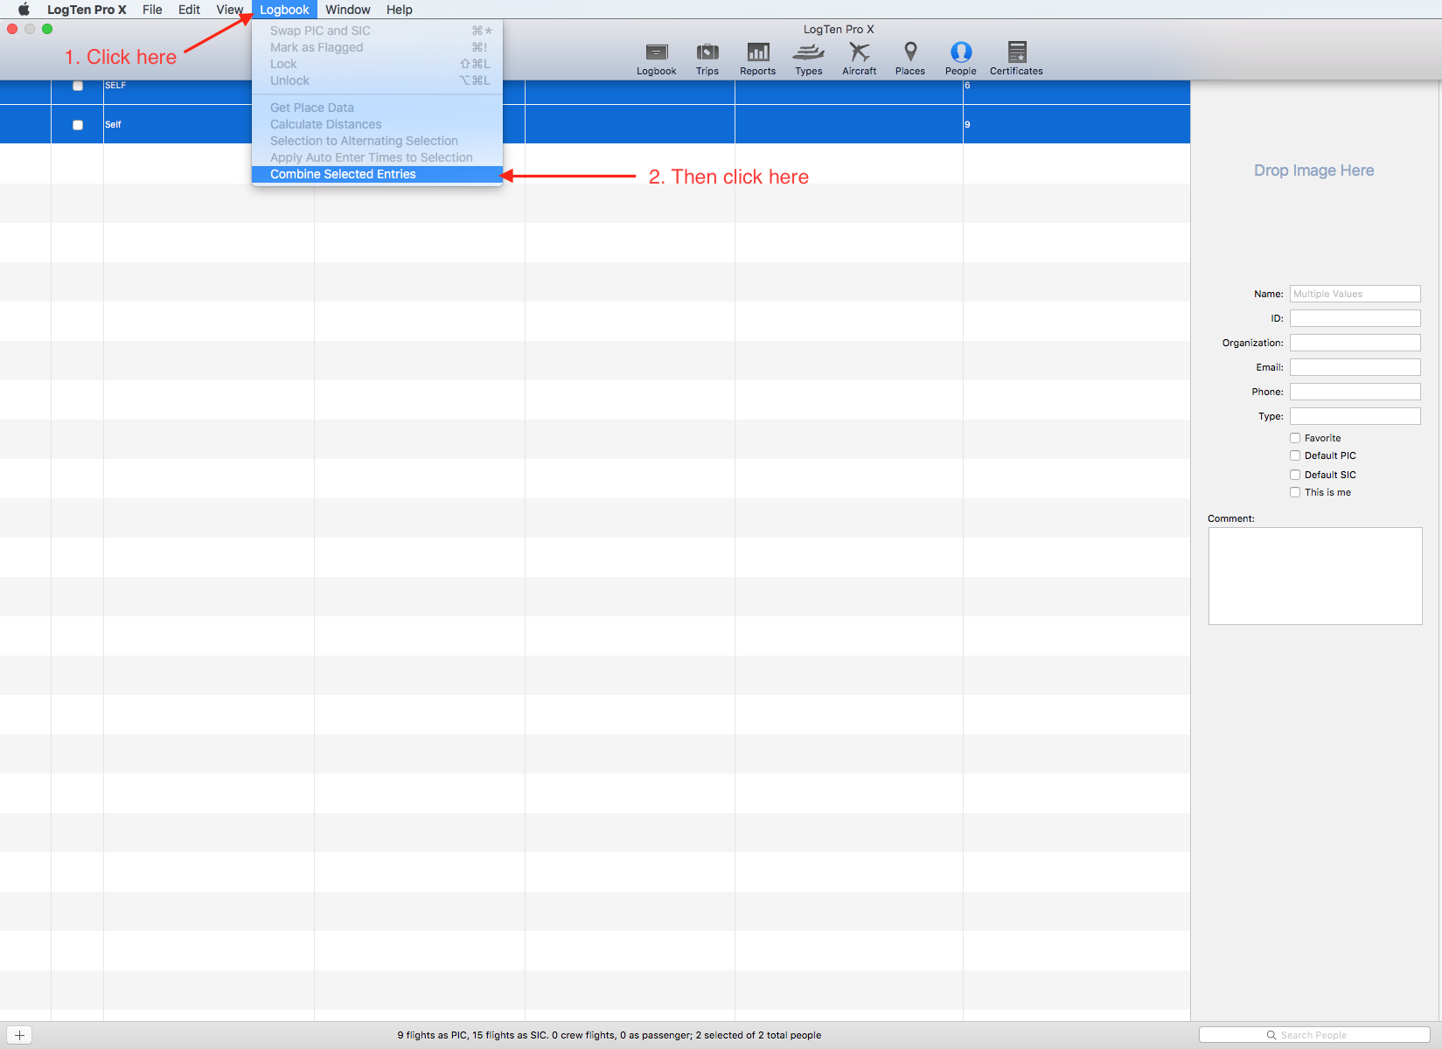Click the Email input field
This screenshot has height=1049, width=1442.
click(x=1355, y=367)
